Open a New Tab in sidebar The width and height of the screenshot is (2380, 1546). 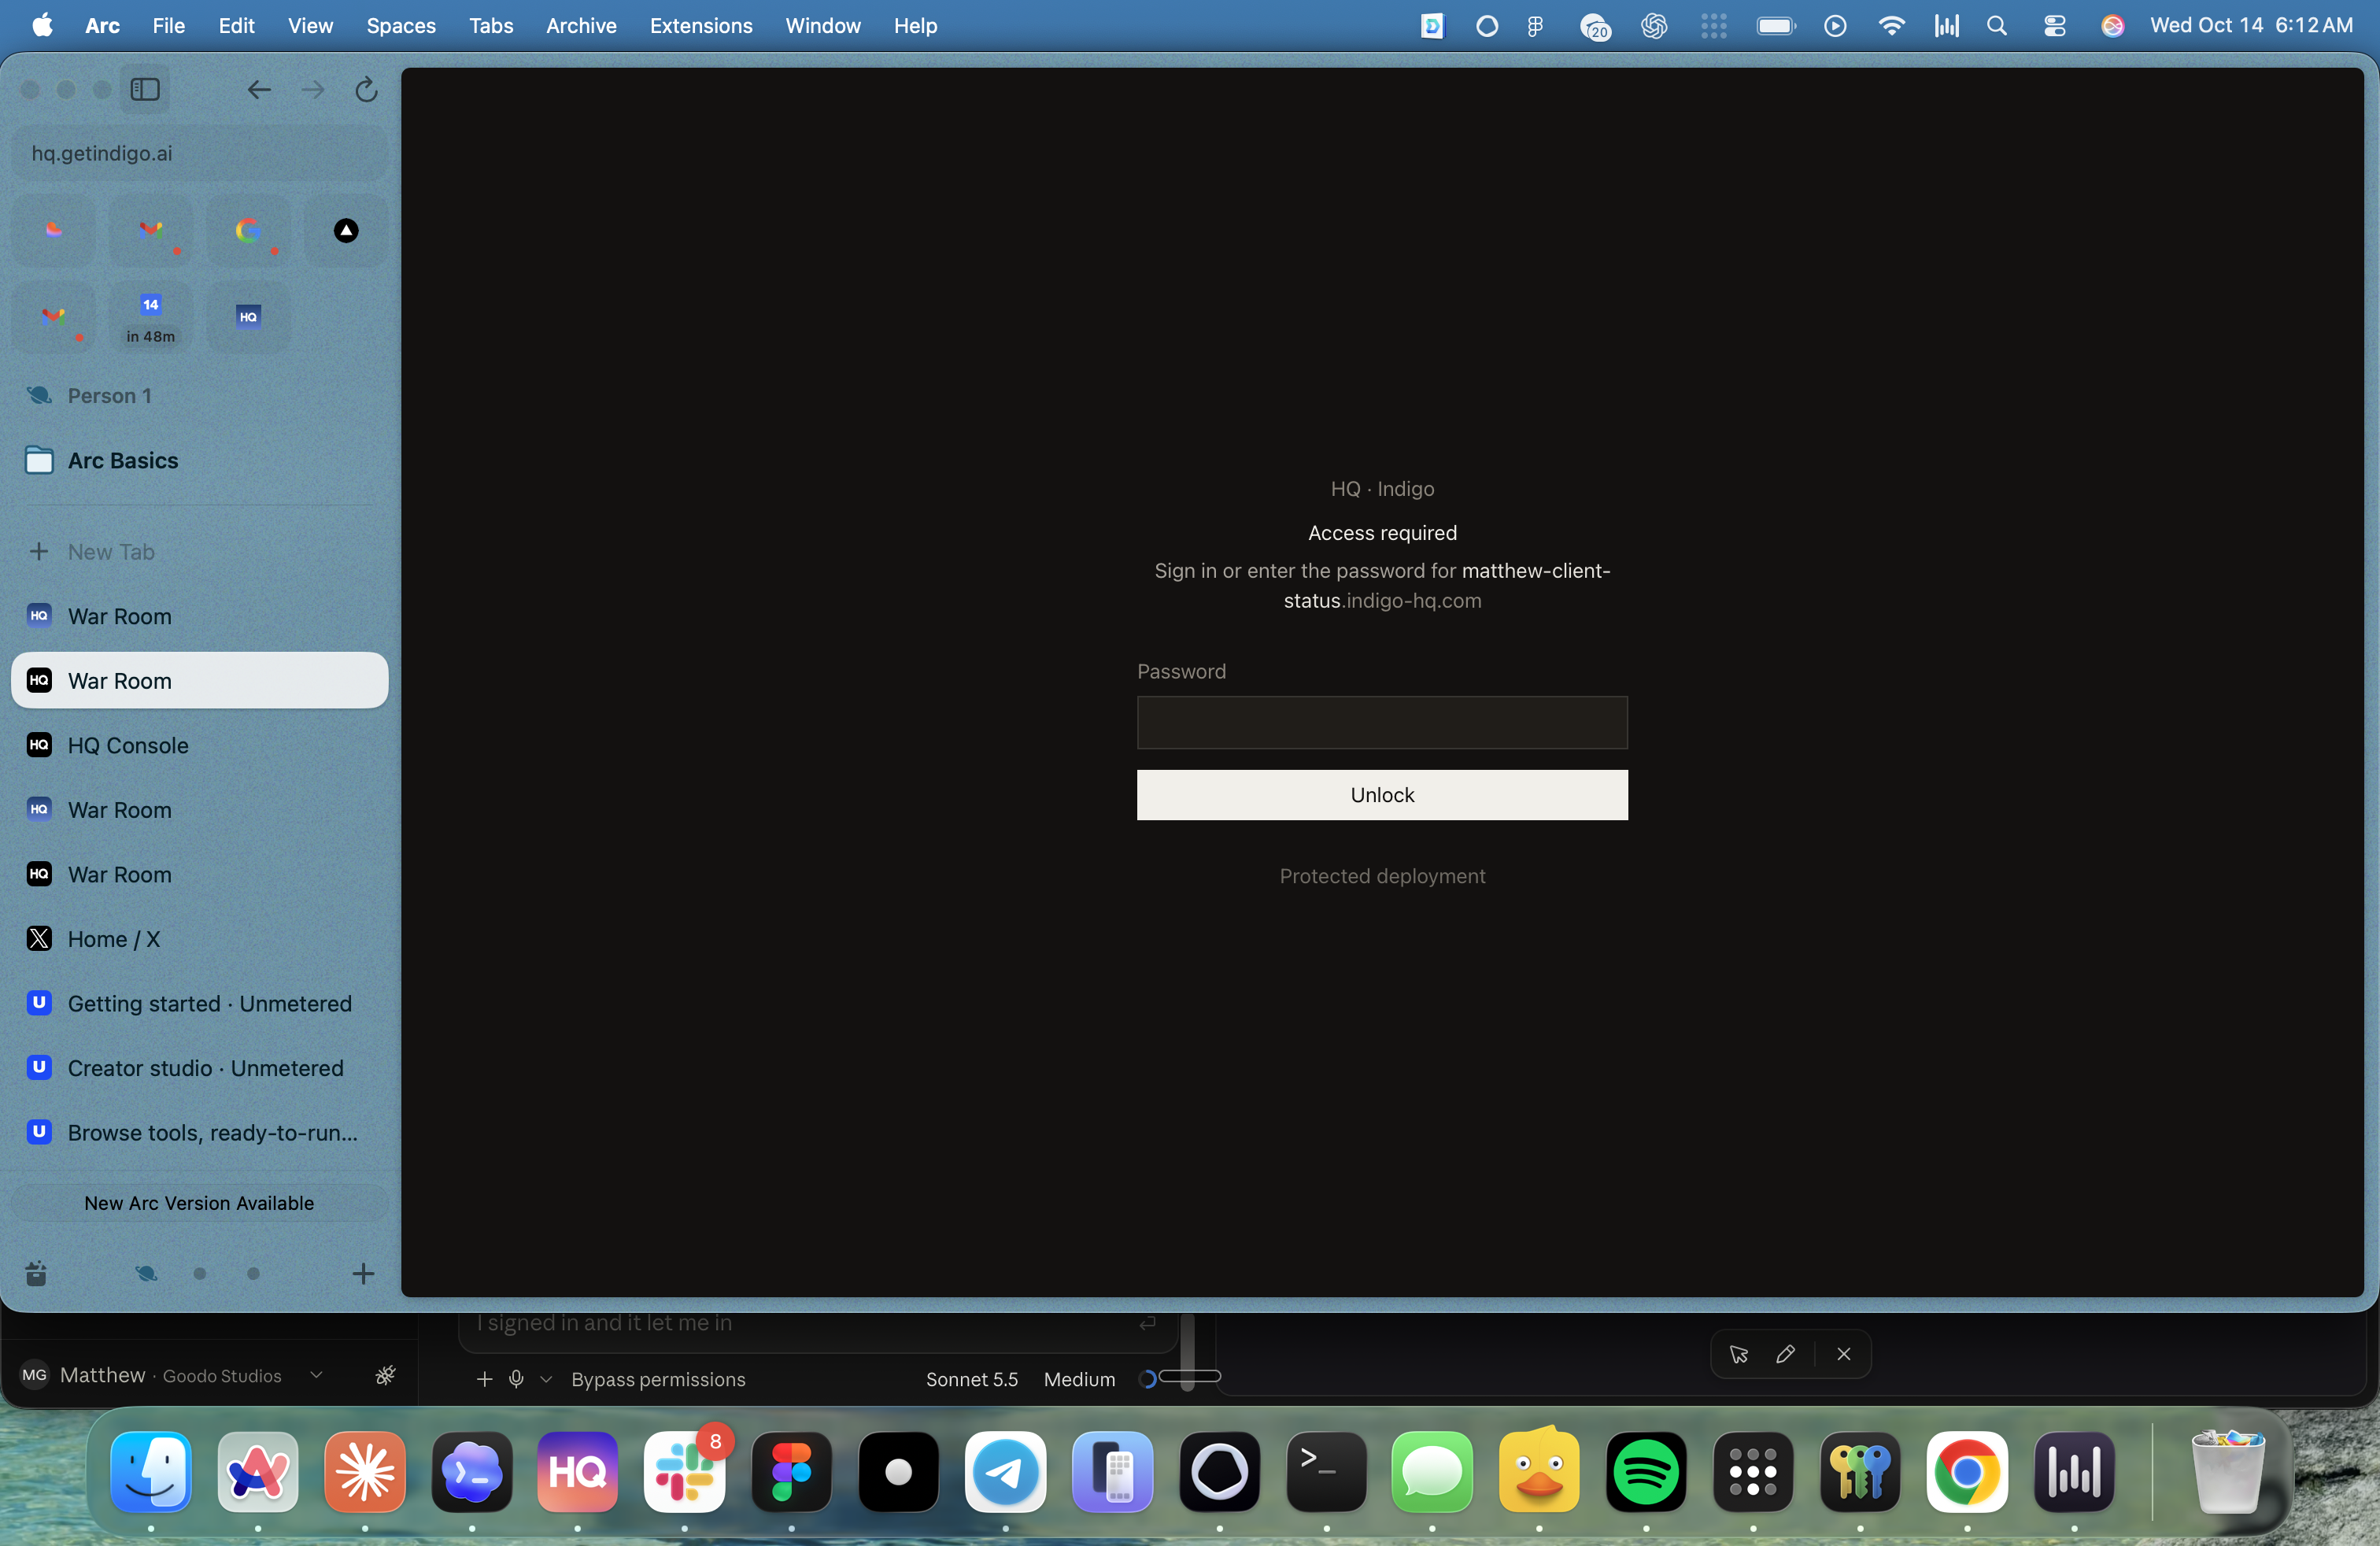[199, 552]
